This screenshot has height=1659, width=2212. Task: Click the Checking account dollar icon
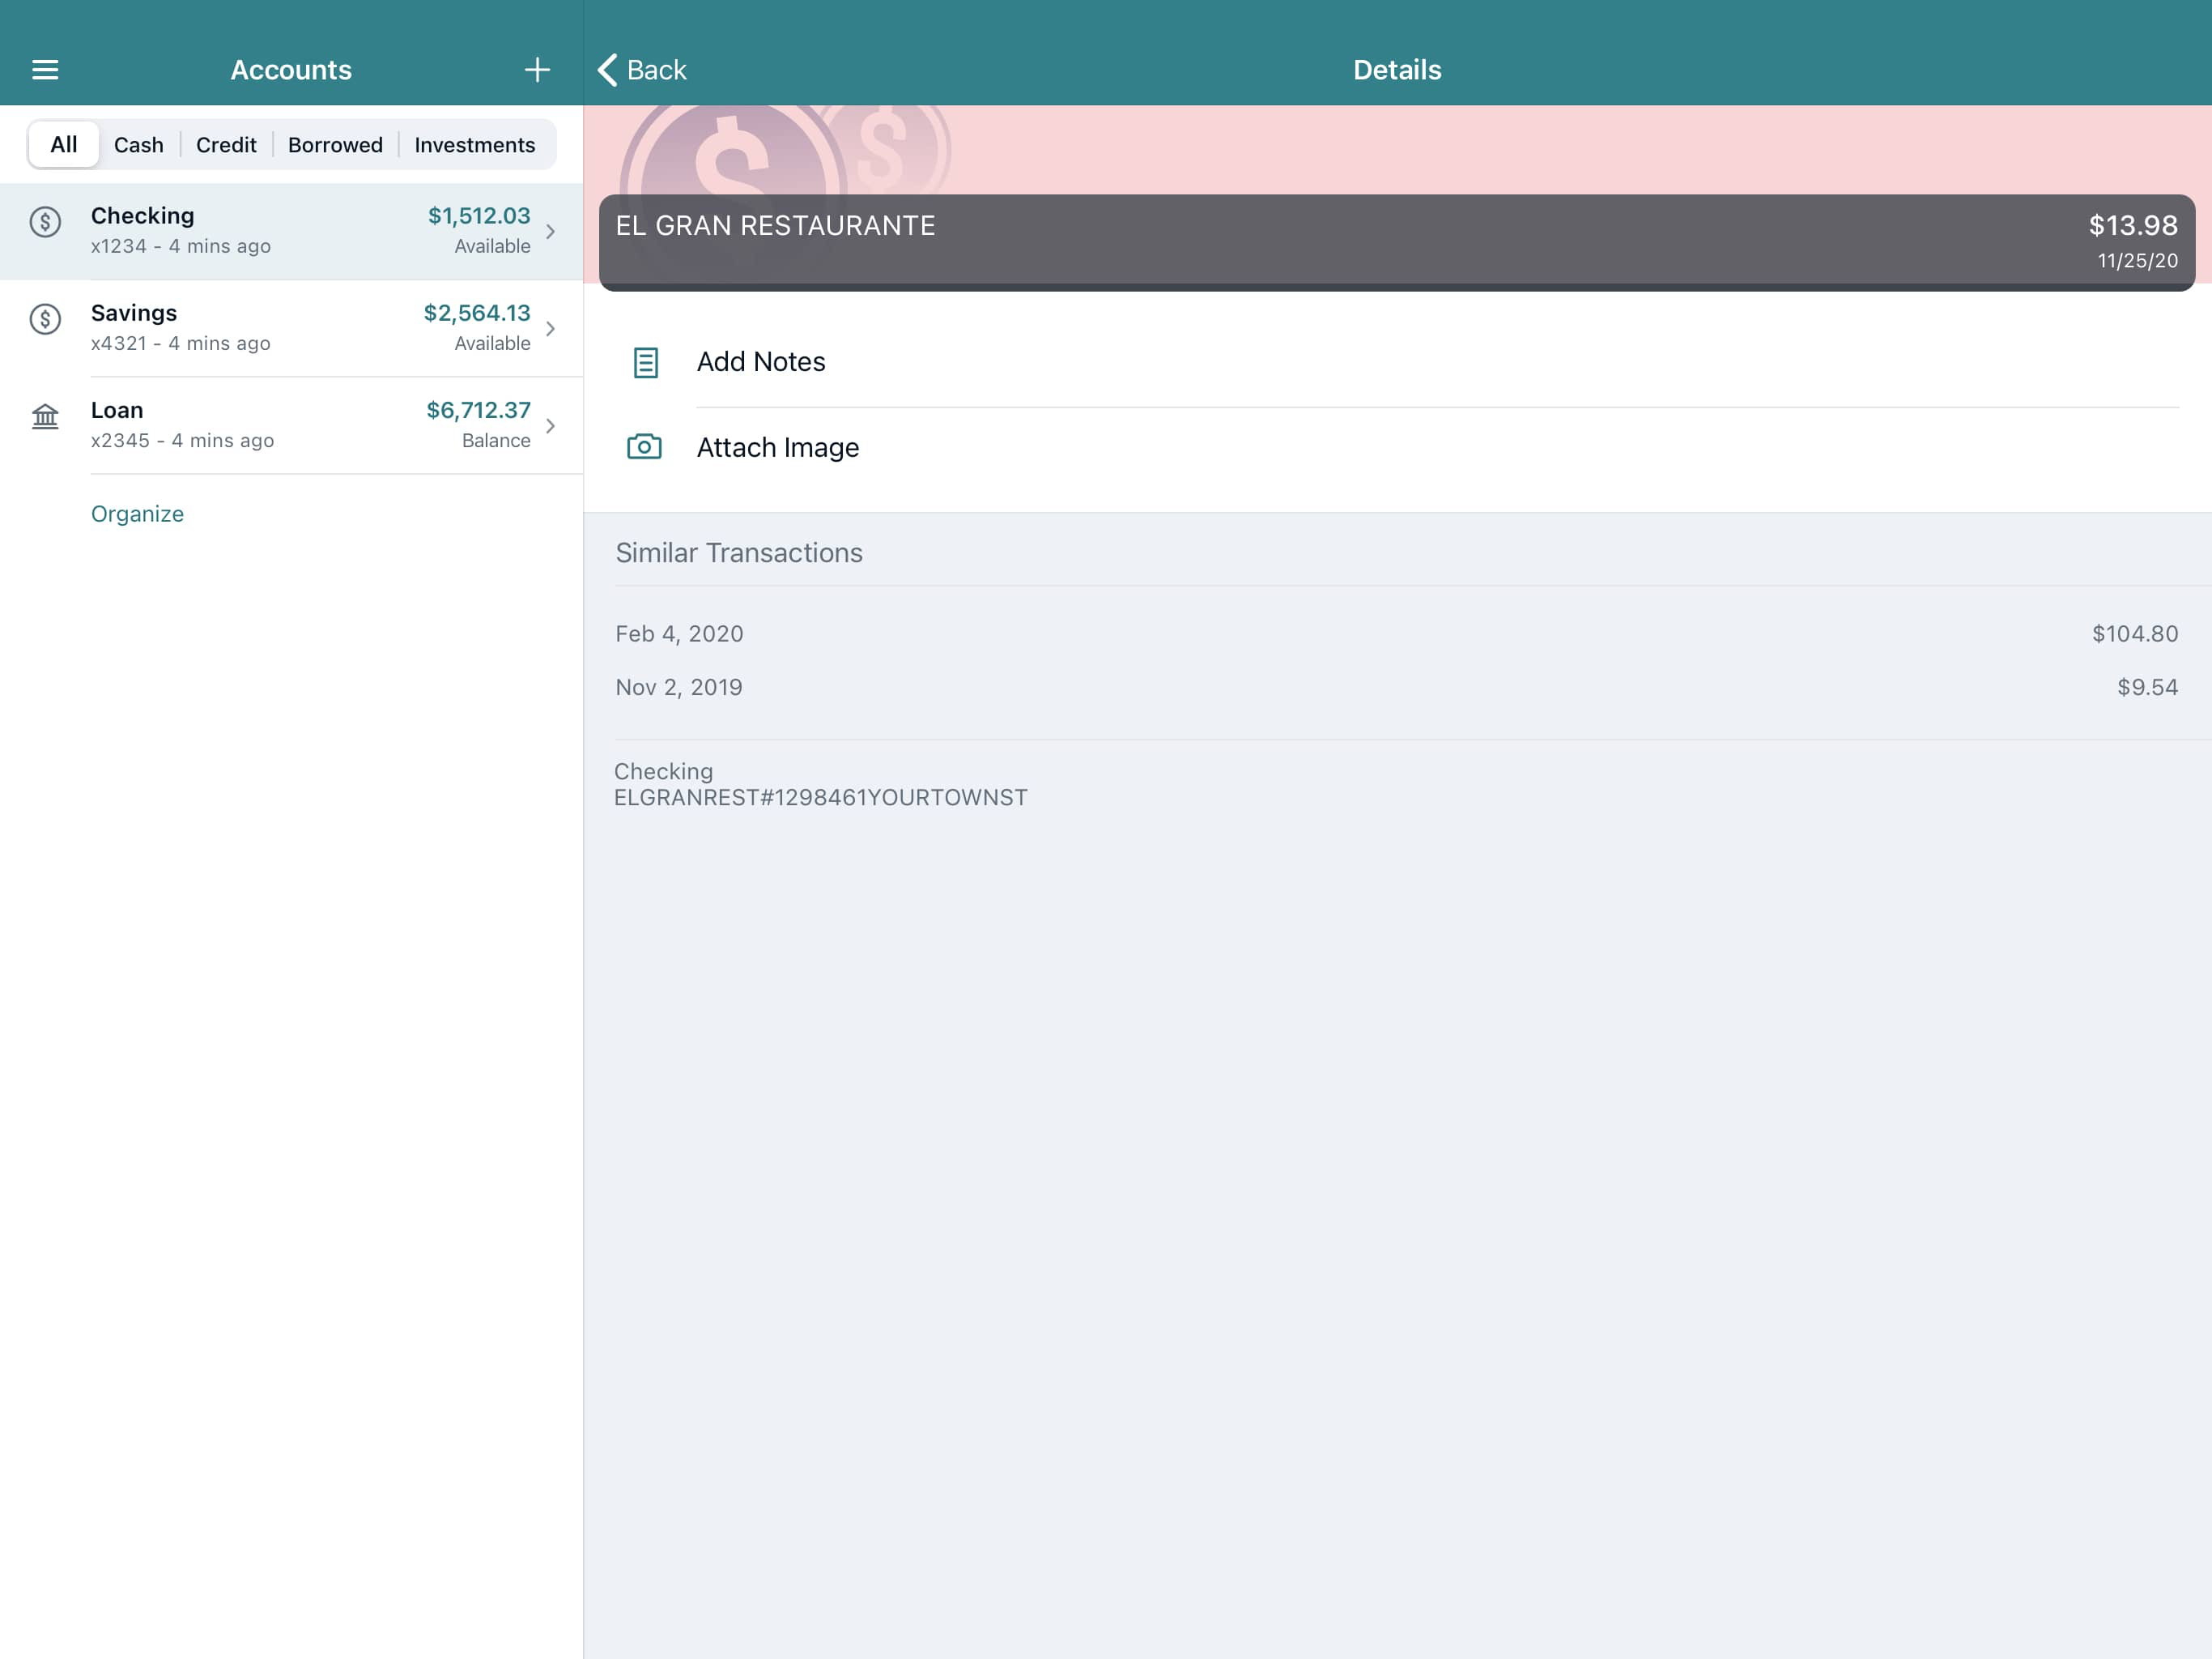point(45,222)
